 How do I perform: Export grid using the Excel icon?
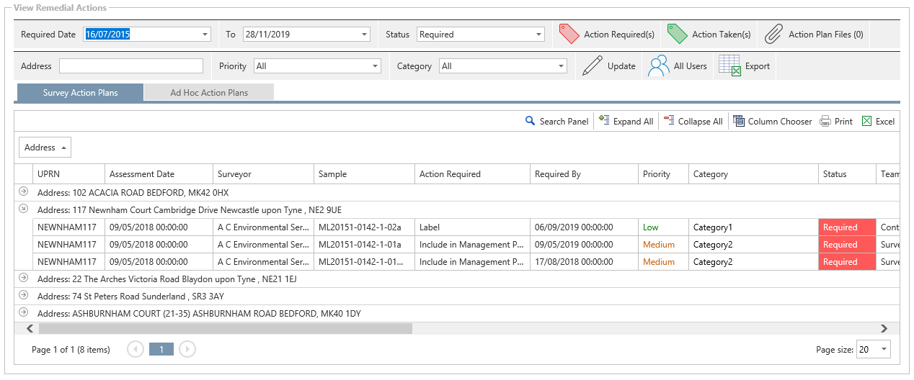tap(867, 122)
